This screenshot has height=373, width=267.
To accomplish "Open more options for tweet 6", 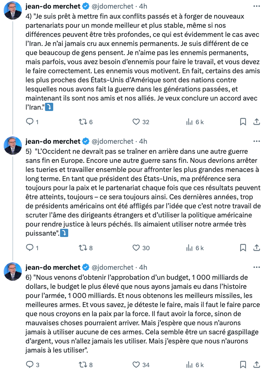I will [257, 267].
